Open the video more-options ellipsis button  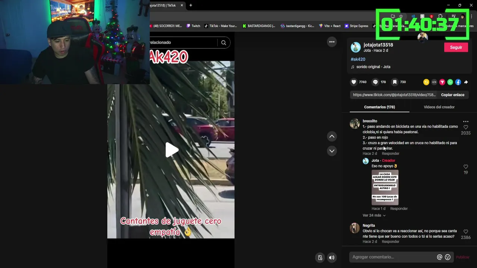click(332, 42)
